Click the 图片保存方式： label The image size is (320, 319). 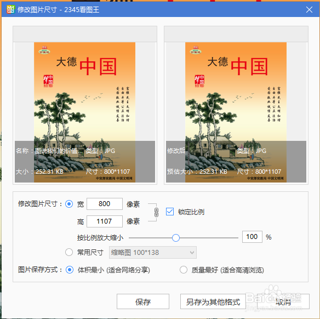tap(40, 270)
